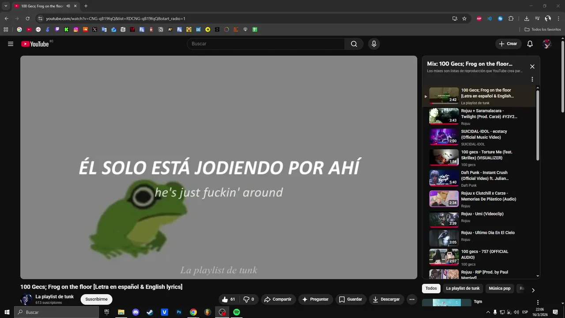Open the extensions puzzle menu
This screenshot has height=318, width=565.
coord(511,19)
